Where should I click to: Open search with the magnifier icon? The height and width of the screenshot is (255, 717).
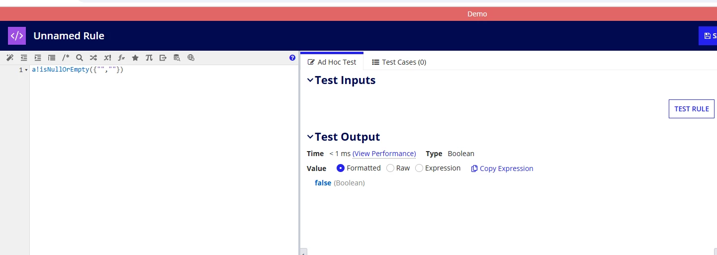pos(80,58)
